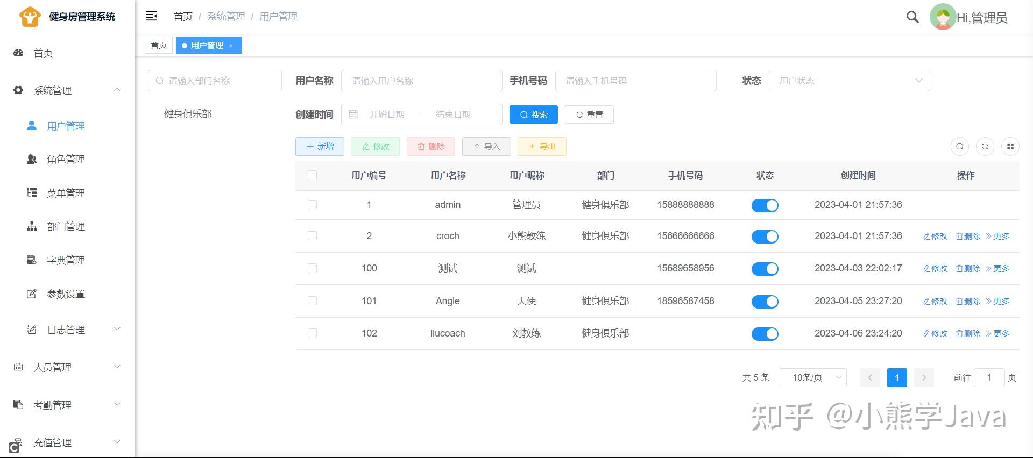Click the go-to page number input
The height and width of the screenshot is (458, 1033).
pyautogui.click(x=989, y=377)
